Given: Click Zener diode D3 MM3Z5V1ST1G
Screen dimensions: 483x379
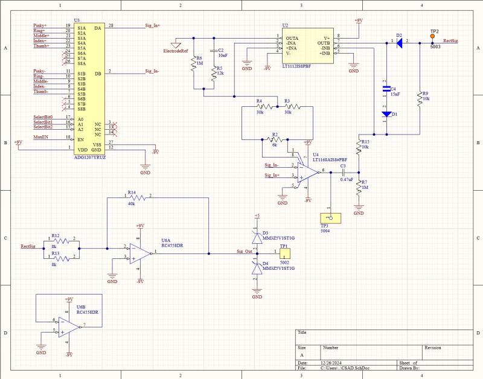Looking at the screenshot, I should 256,235.
